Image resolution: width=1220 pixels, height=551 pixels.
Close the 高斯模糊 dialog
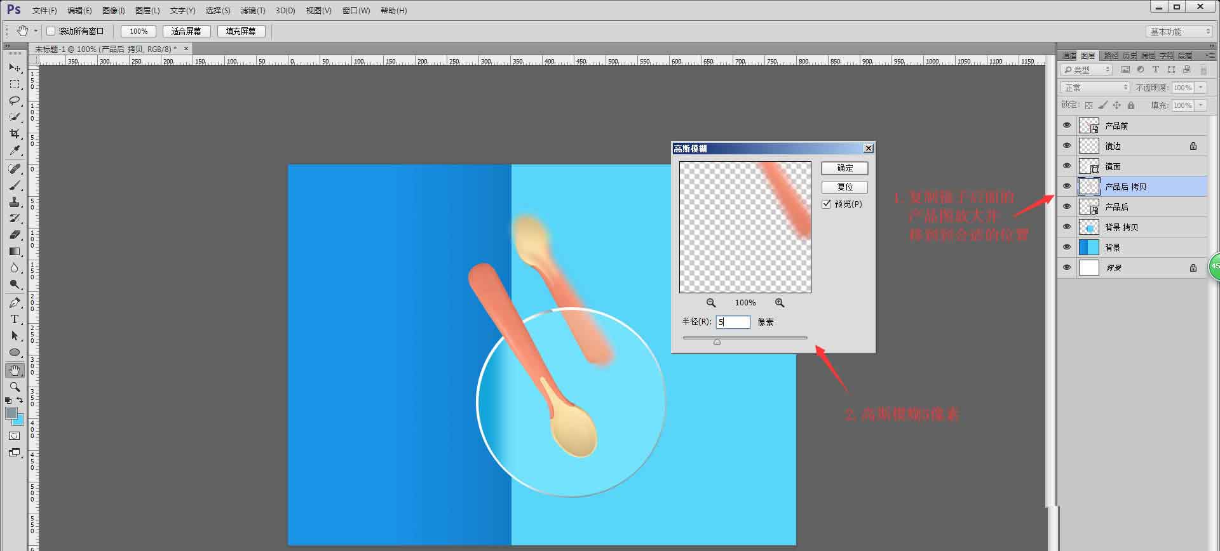869,149
